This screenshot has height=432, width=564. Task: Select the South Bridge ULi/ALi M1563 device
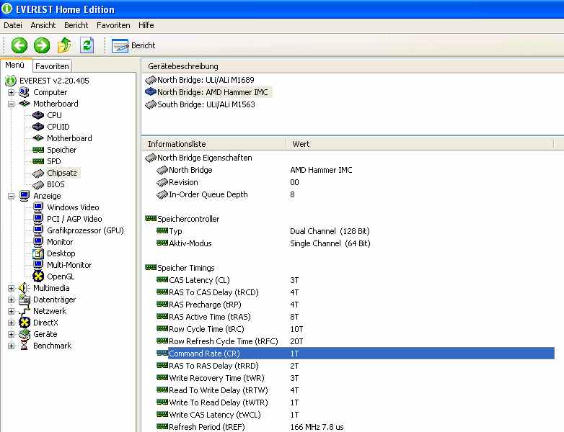[206, 104]
